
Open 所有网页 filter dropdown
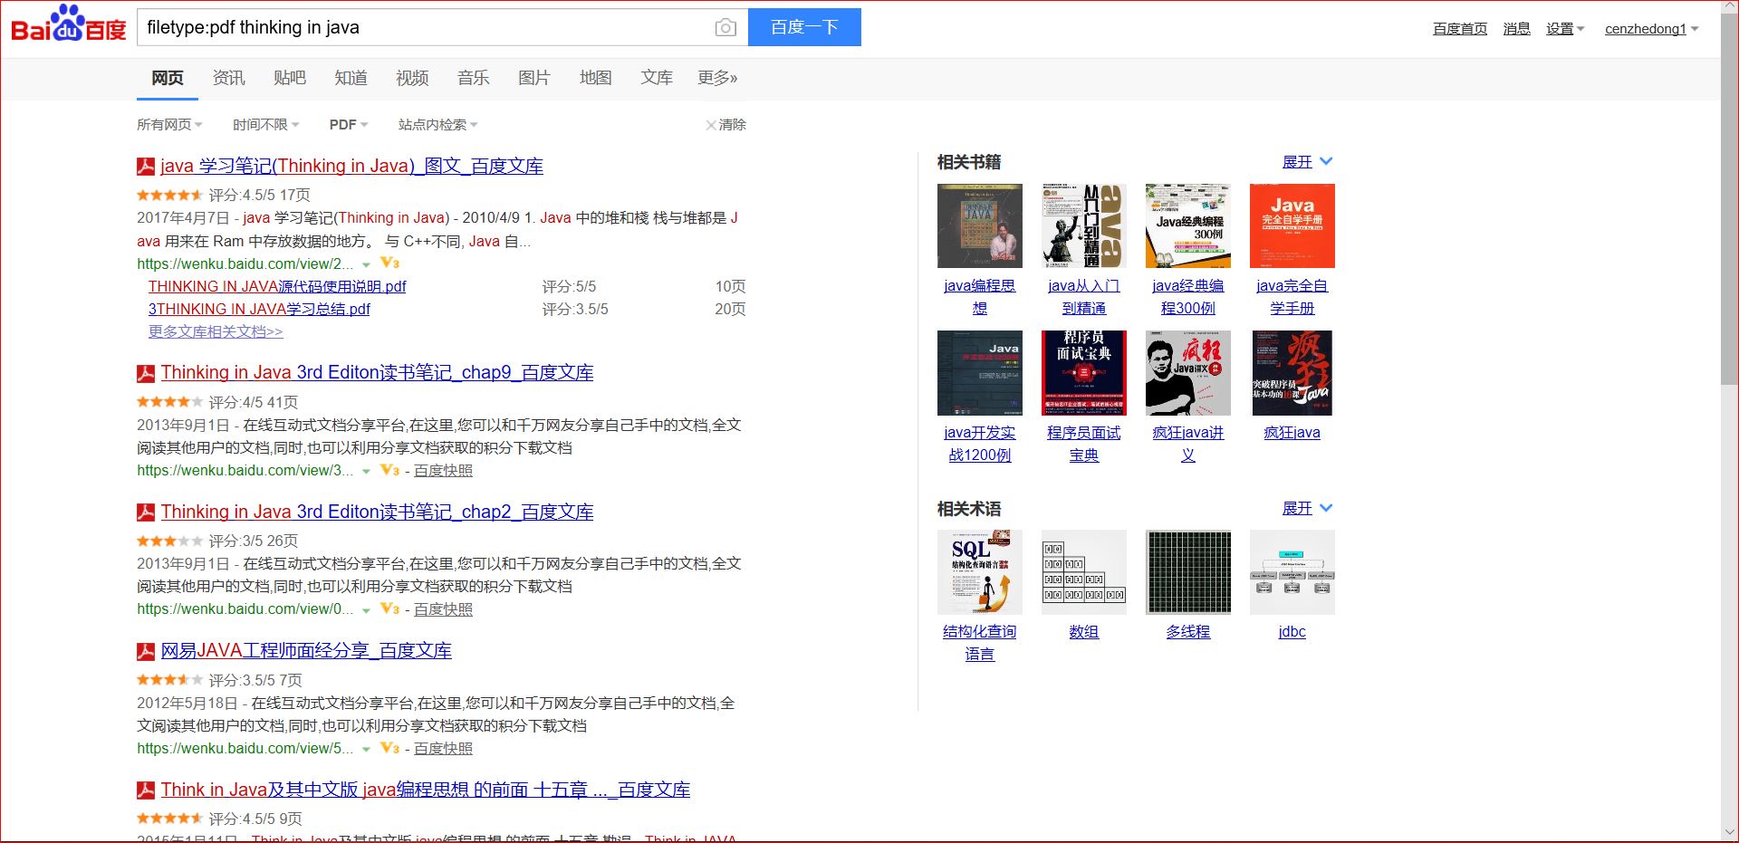[x=169, y=125]
